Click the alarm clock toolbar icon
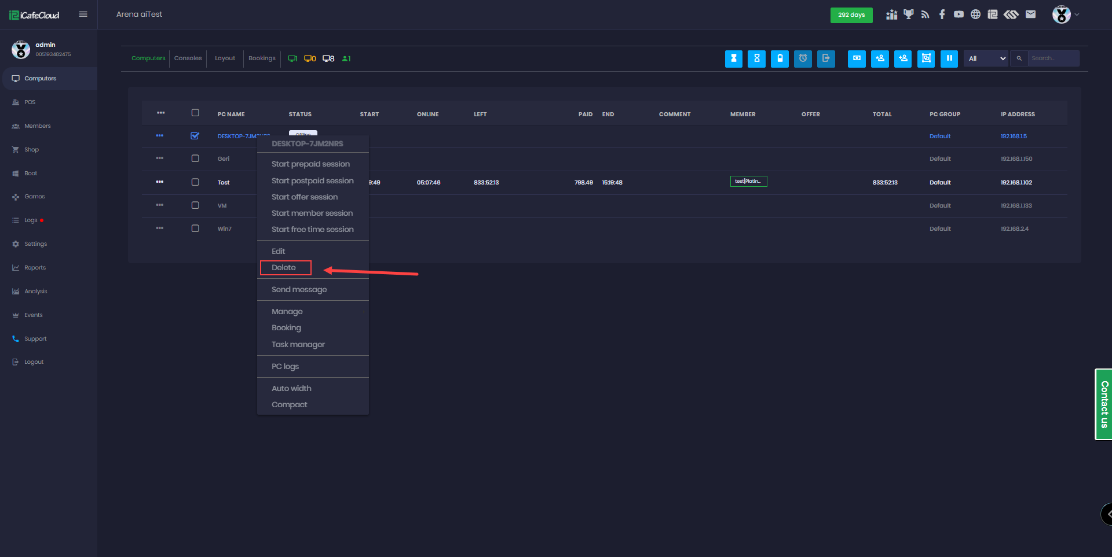1112x557 pixels. coord(803,58)
